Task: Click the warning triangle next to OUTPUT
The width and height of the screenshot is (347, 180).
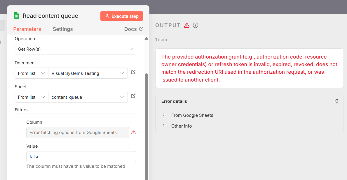Action: (186, 25)
